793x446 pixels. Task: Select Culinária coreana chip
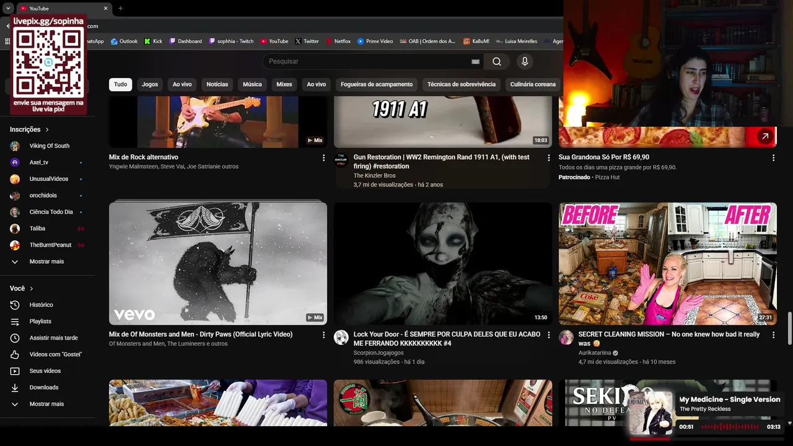tap(533, 84)
